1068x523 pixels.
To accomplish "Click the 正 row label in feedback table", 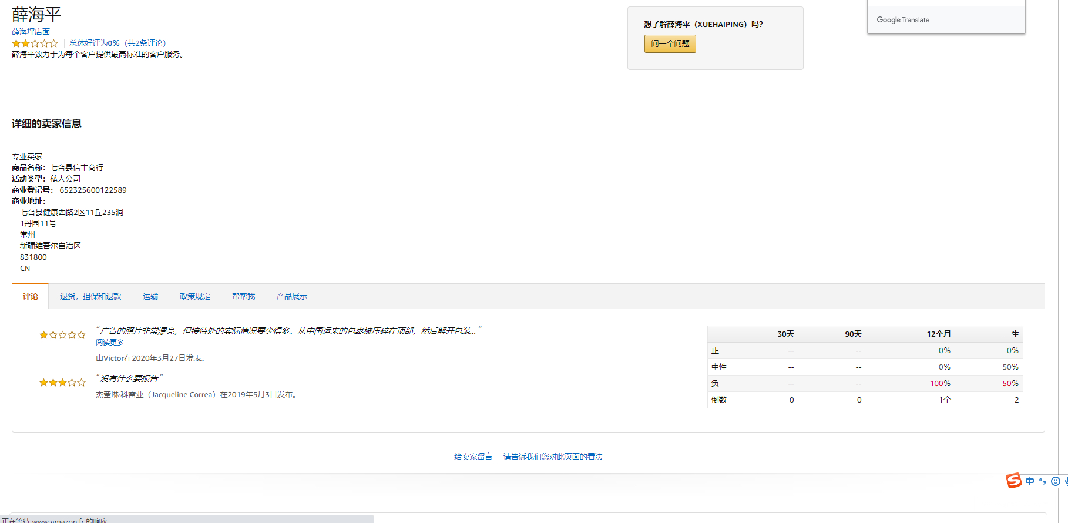I will pos(715,350).
